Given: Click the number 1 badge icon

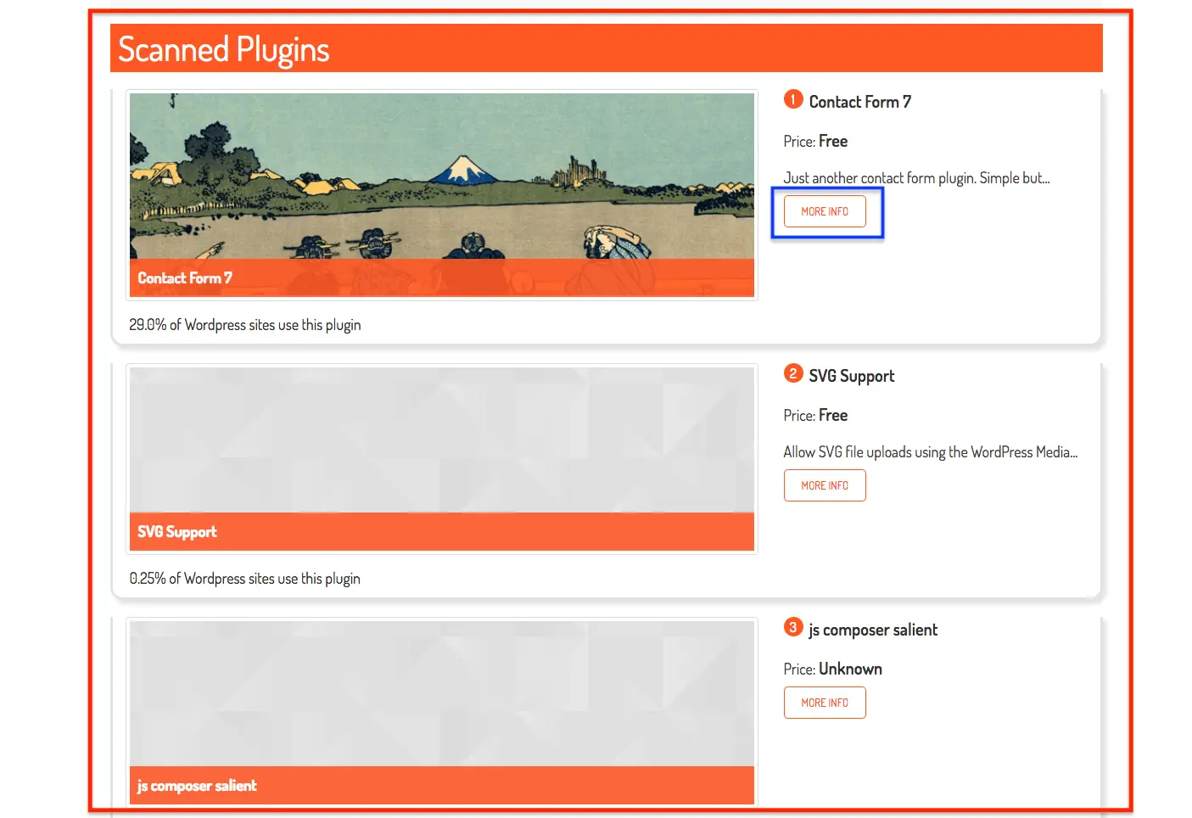Looking at the screenshot, I should pyautogui.click(x=793, y=99).
